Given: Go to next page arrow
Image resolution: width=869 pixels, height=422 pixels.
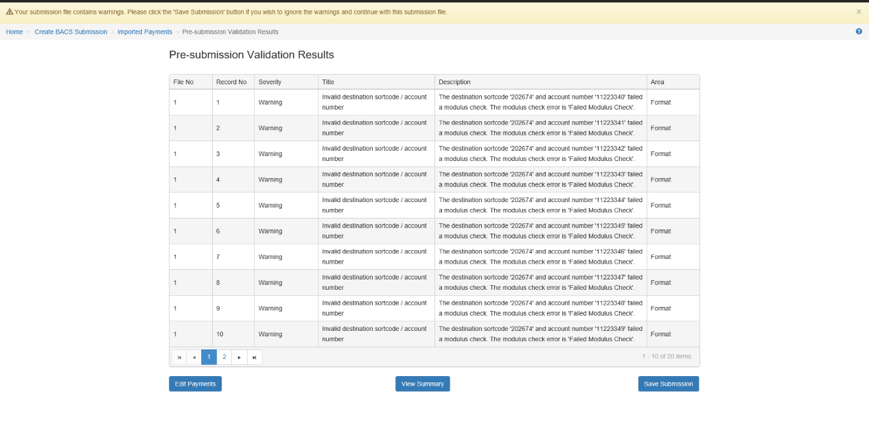Looking at the screenshot, I should [239, 357].
